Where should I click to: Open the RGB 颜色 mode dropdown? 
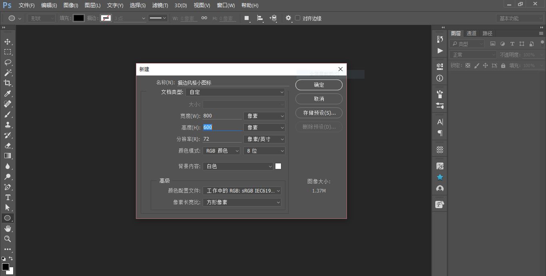[221, 151]
